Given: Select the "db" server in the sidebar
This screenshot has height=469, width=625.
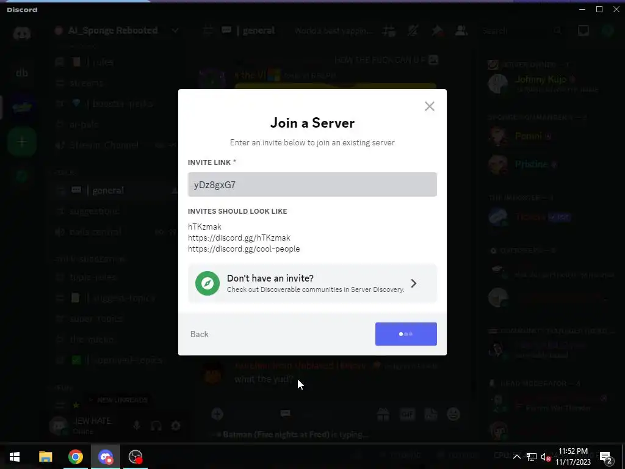Looking at the screenshot, I should pyautogui.click(x=22, y=73).
